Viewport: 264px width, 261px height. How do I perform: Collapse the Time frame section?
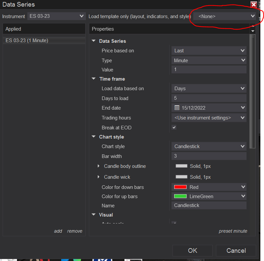point(93,79)
